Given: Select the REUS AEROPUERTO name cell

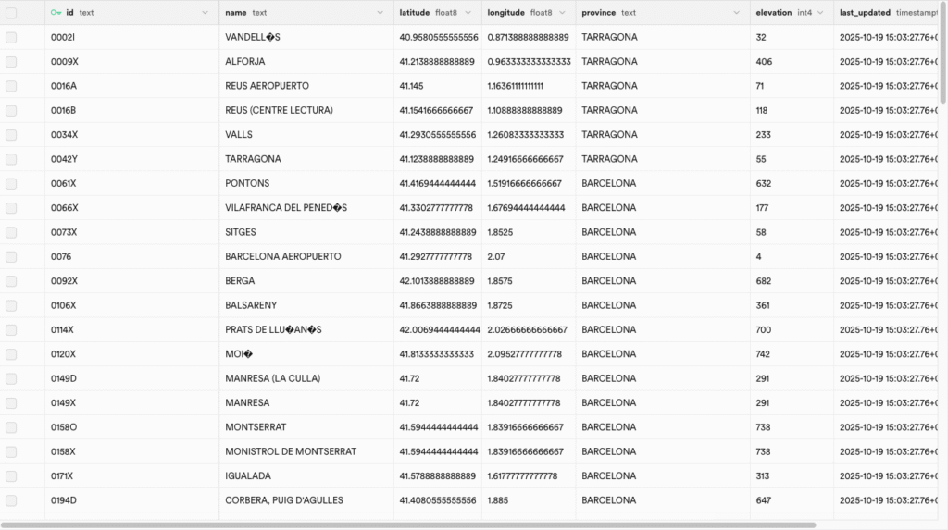Looking at the screenshot, I should pyautogui.click(x=267, y=86).
